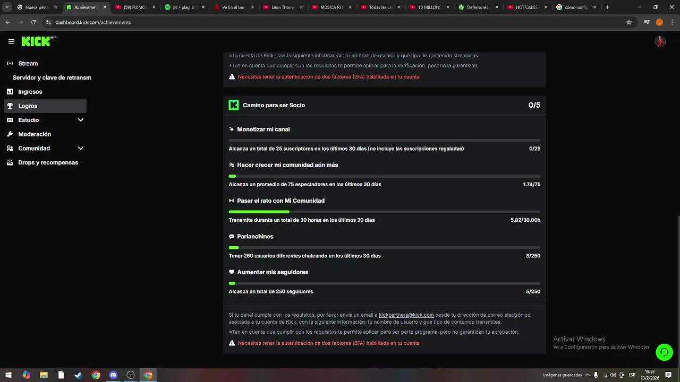Show hidden system tray icons
Screen dimensions: 680x382
(588, 375)
